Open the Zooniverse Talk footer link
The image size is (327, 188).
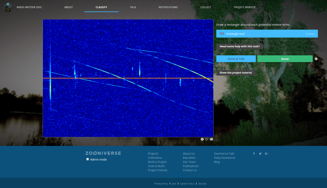pyautogui.click(x=224, y=154)
